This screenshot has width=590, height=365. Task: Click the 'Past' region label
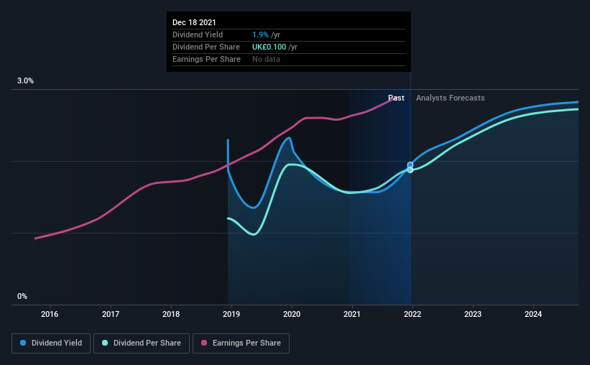(396, 98)
